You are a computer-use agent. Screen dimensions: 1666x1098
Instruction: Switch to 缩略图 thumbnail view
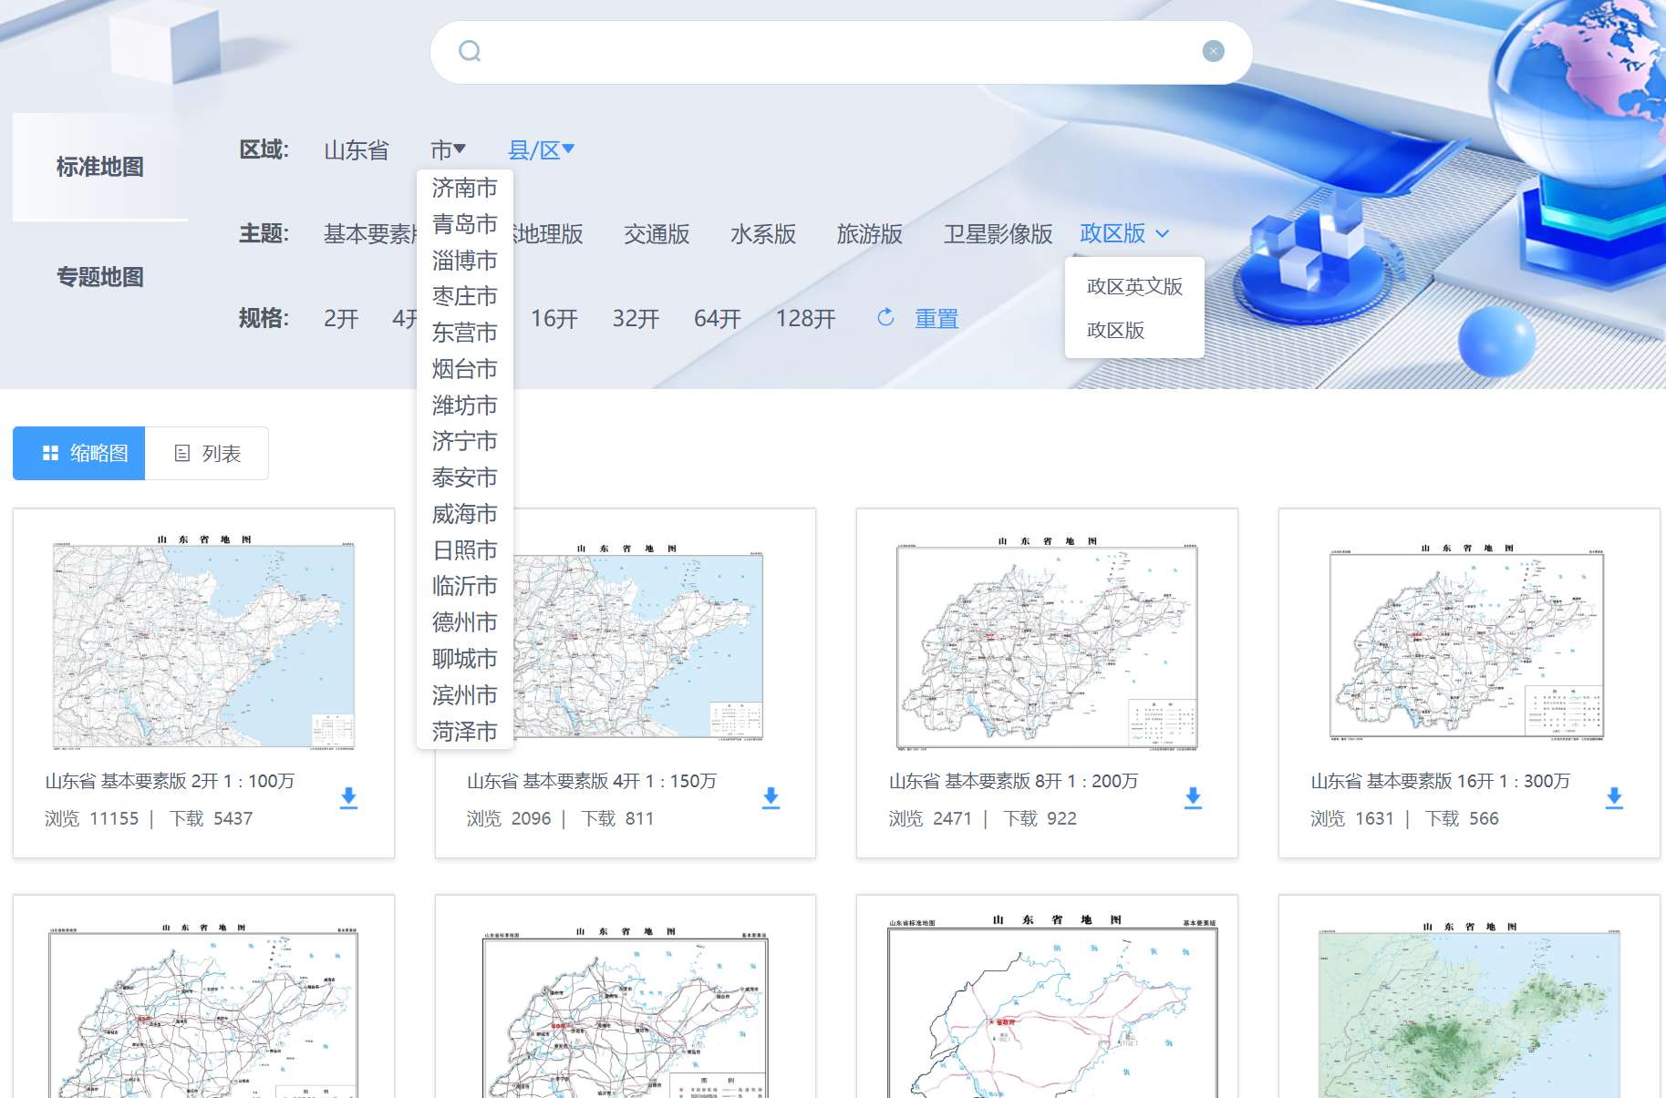point(79,453)
